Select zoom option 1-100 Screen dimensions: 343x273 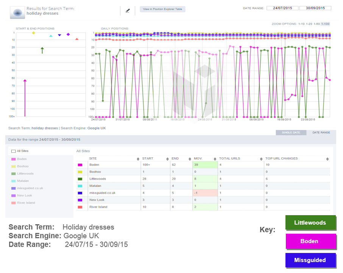(325, 24)
